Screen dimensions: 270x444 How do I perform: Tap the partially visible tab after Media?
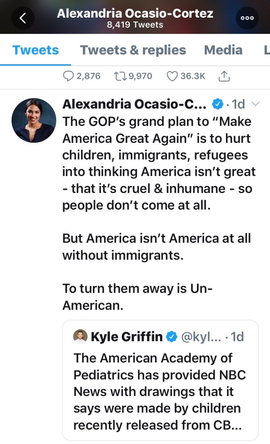[x=266, y=50]
